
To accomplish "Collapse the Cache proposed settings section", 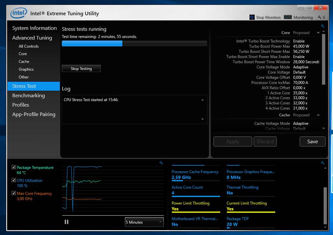I will 318,115.
